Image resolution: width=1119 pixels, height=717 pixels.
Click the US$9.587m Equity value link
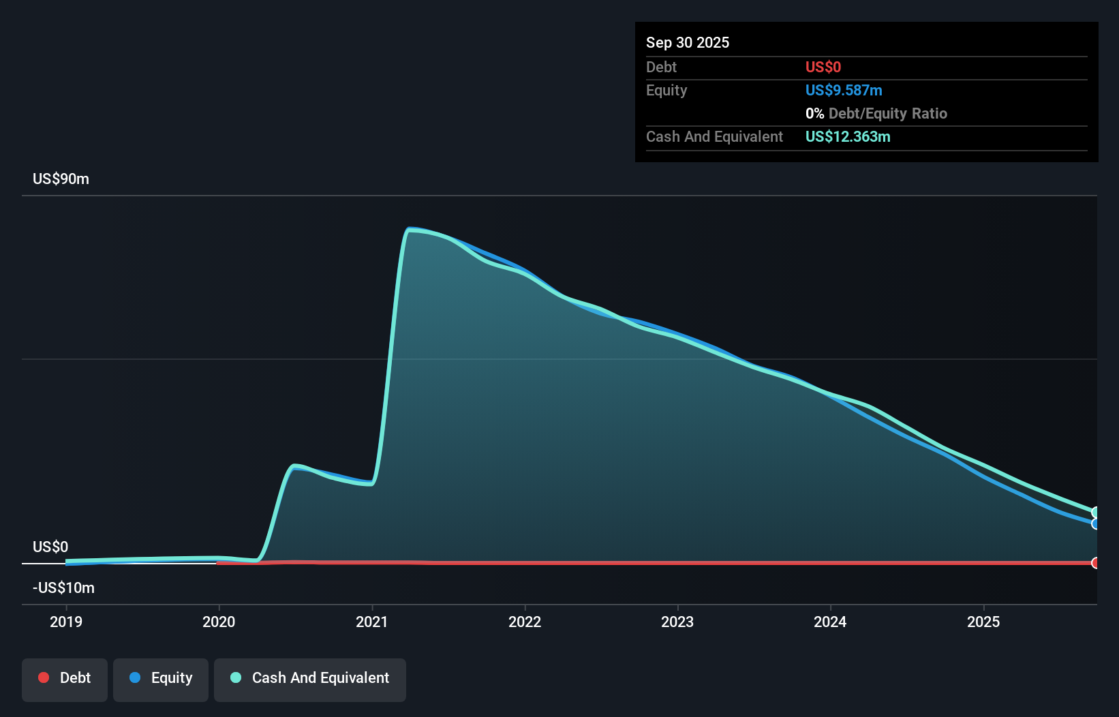coord(843,90)
